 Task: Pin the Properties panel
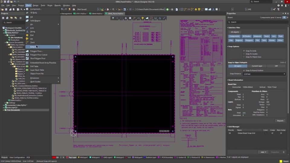tap(285, 14)
